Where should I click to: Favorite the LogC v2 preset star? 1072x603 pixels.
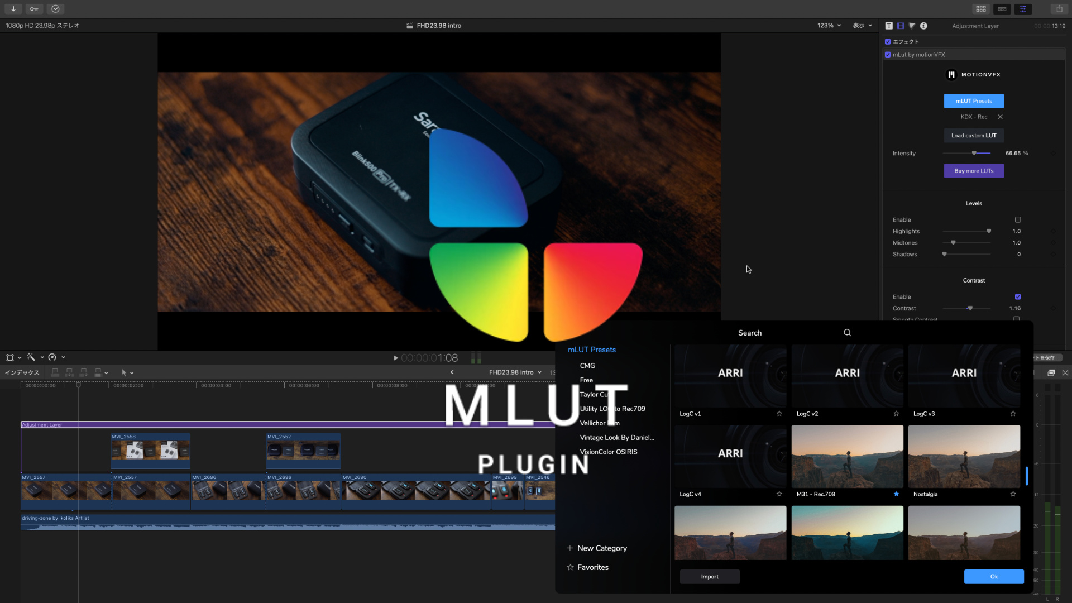coord(896,414)
